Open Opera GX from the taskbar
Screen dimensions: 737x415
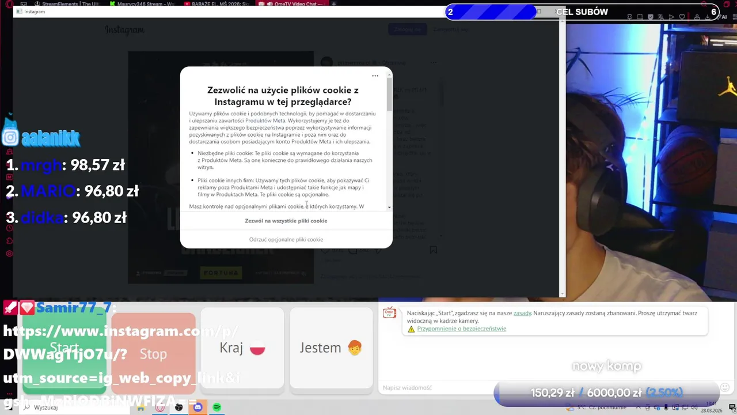[160, 408]
